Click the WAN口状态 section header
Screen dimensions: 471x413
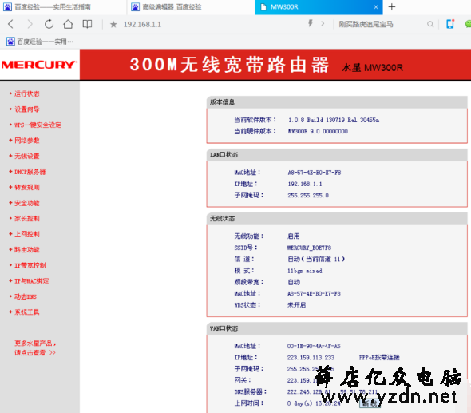224,328
